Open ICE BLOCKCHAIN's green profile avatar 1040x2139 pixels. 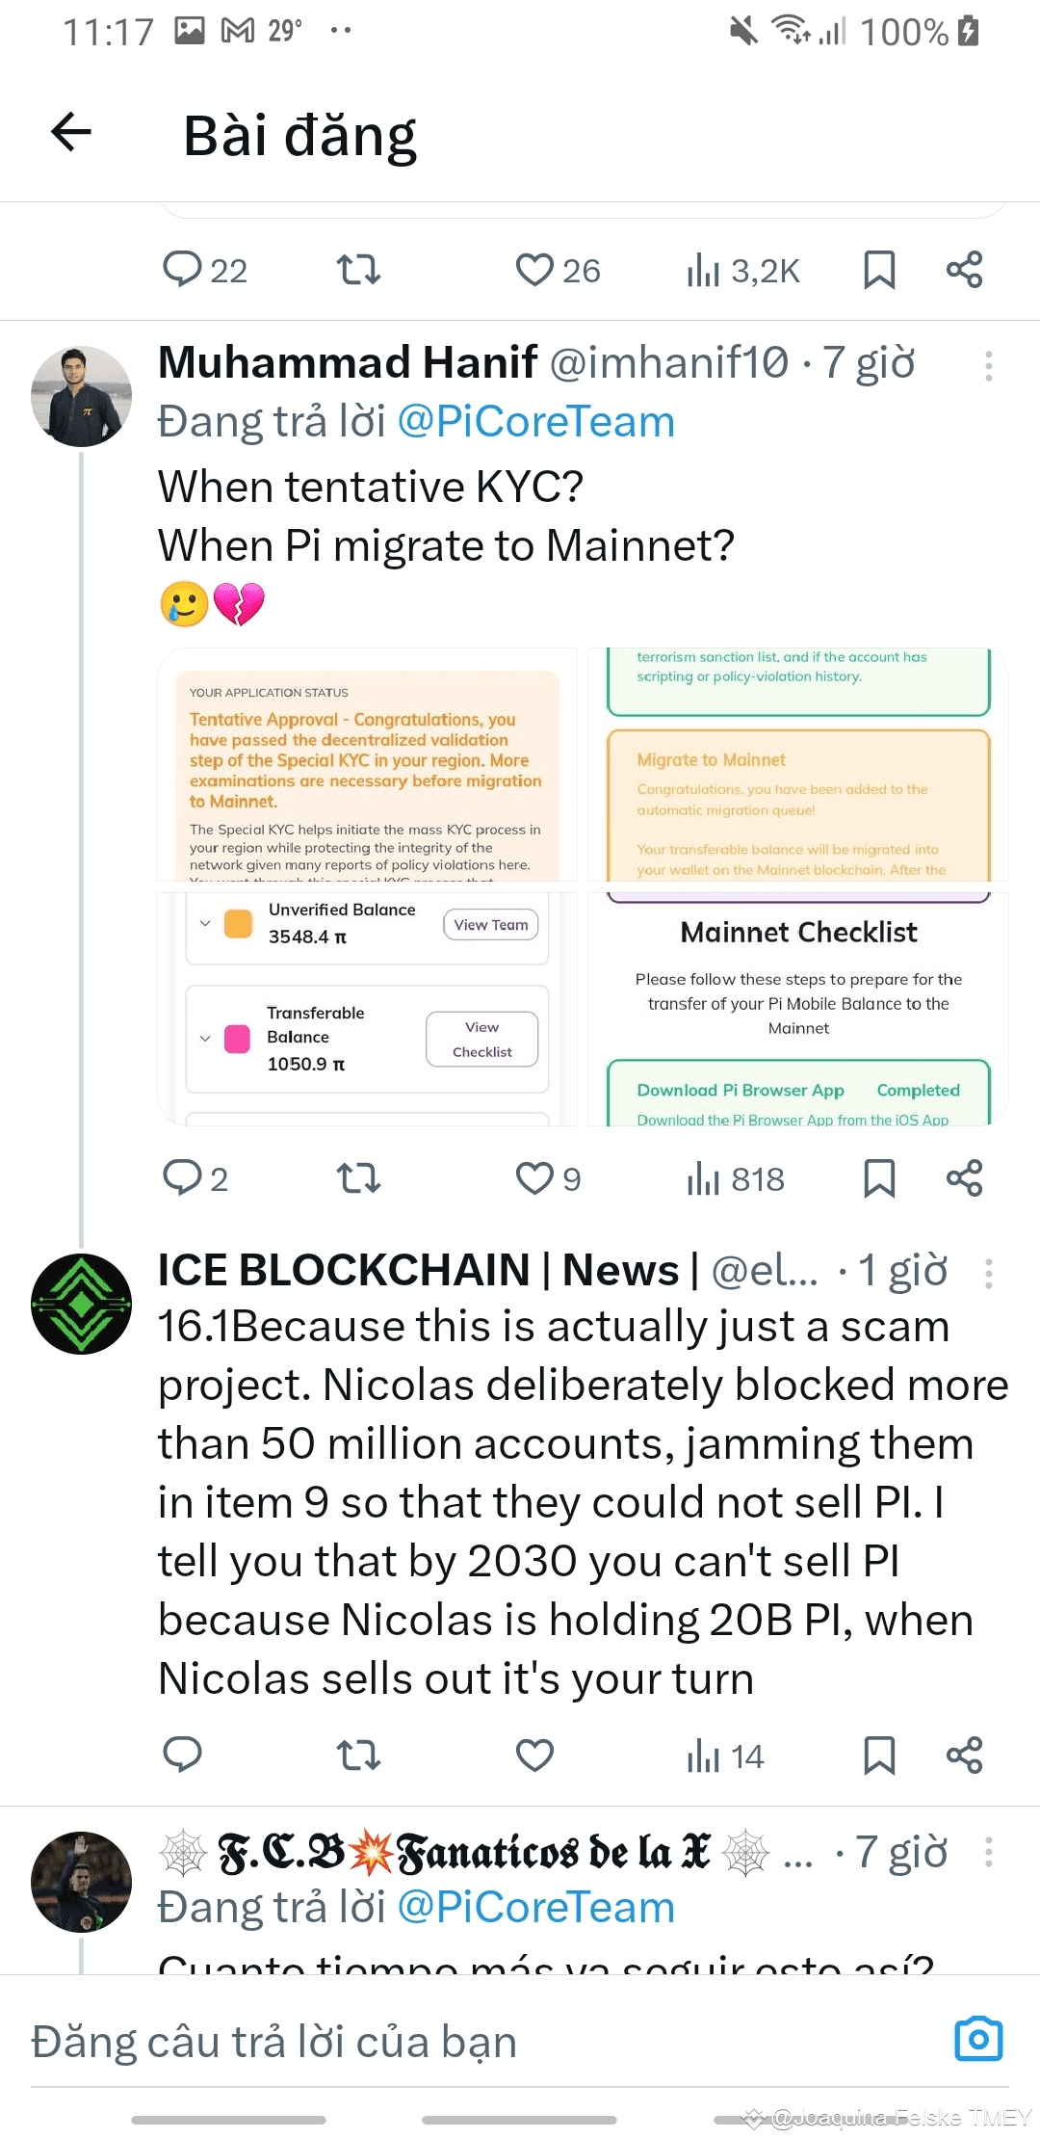(x=82, y=1304)
